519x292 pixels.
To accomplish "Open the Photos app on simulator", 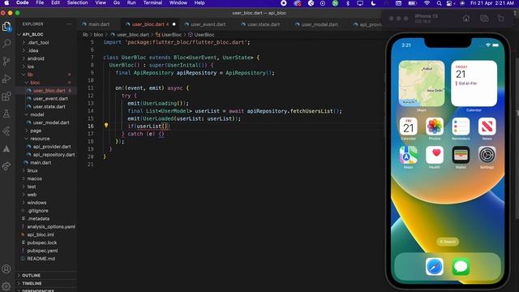I will (x=435, y=127).
